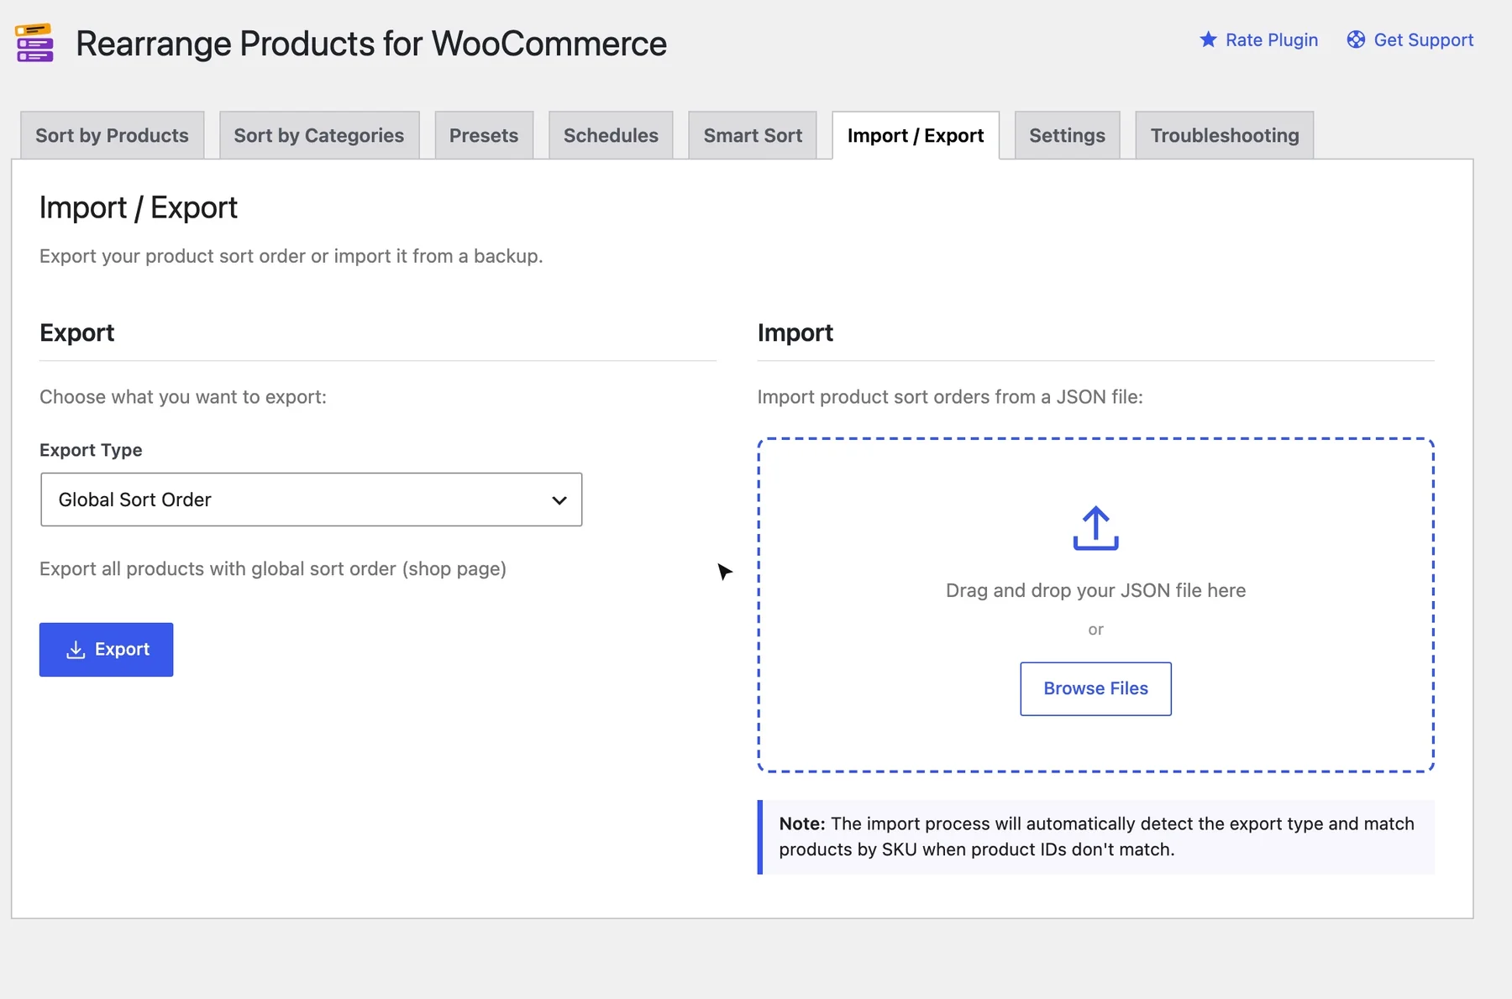Go to the Presets tab

484,135
